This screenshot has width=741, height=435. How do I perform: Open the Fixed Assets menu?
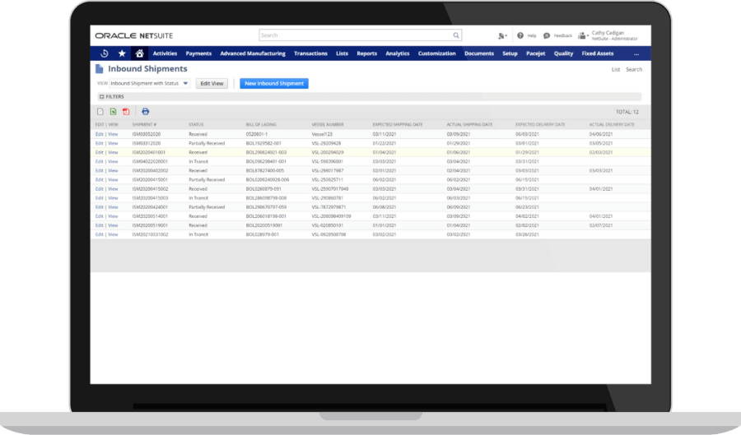[598, 53]
